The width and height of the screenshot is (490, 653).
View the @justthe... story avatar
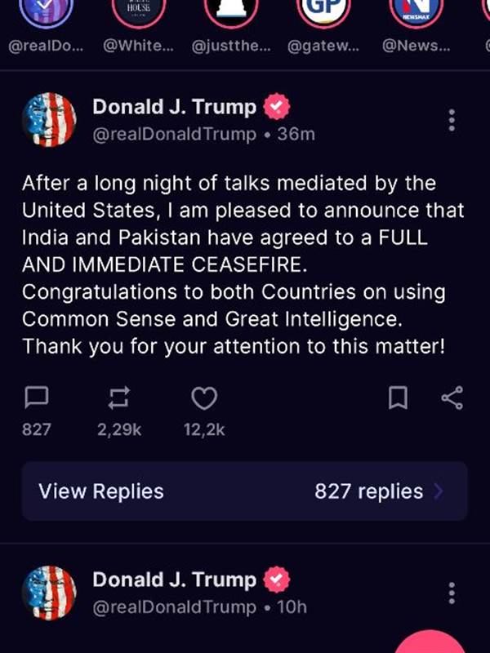coord(231,9)
